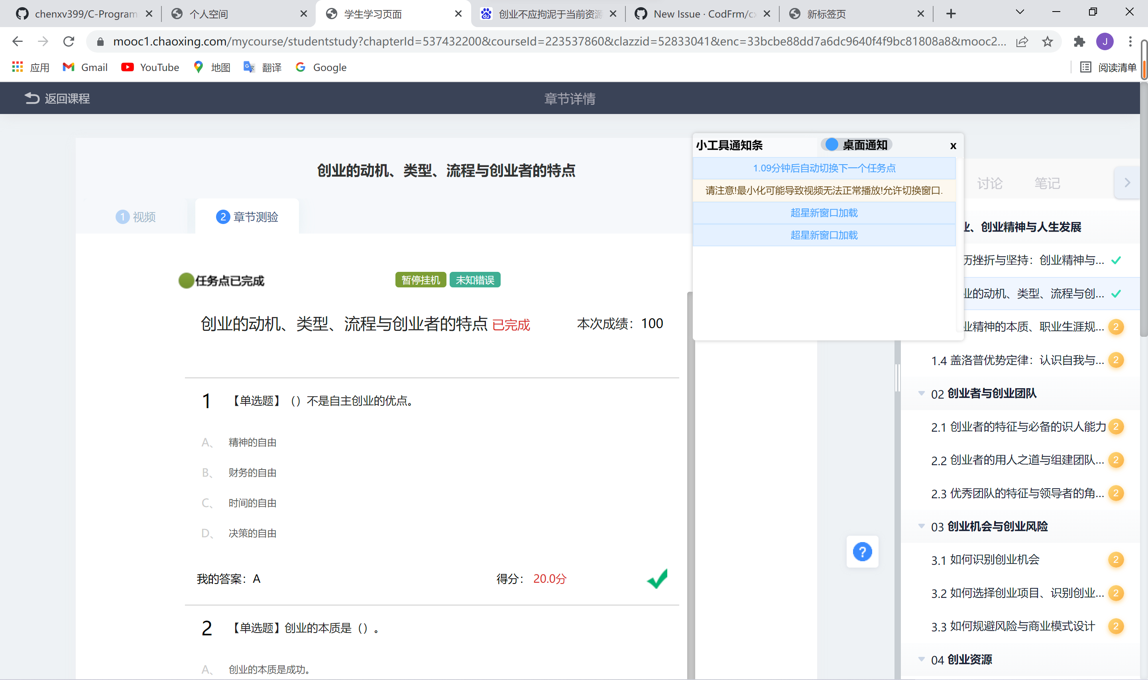Open the 翻译 translate bookmark
This screenshot has width=1148, height=680.
point(263,67)
